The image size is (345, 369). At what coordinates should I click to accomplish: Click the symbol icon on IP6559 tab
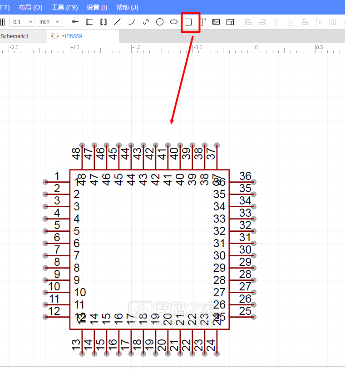tap(55, 36)
